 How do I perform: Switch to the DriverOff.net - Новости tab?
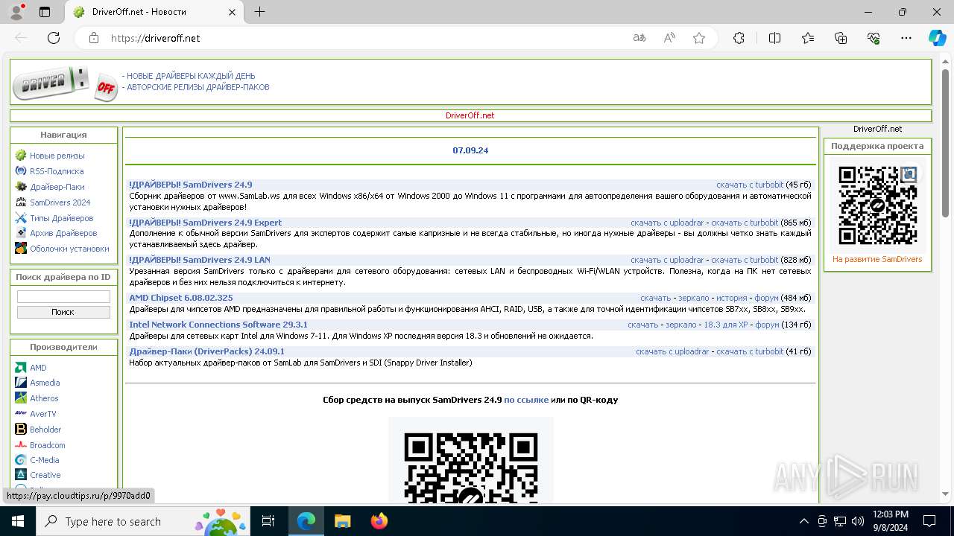(x=154, y=12)
